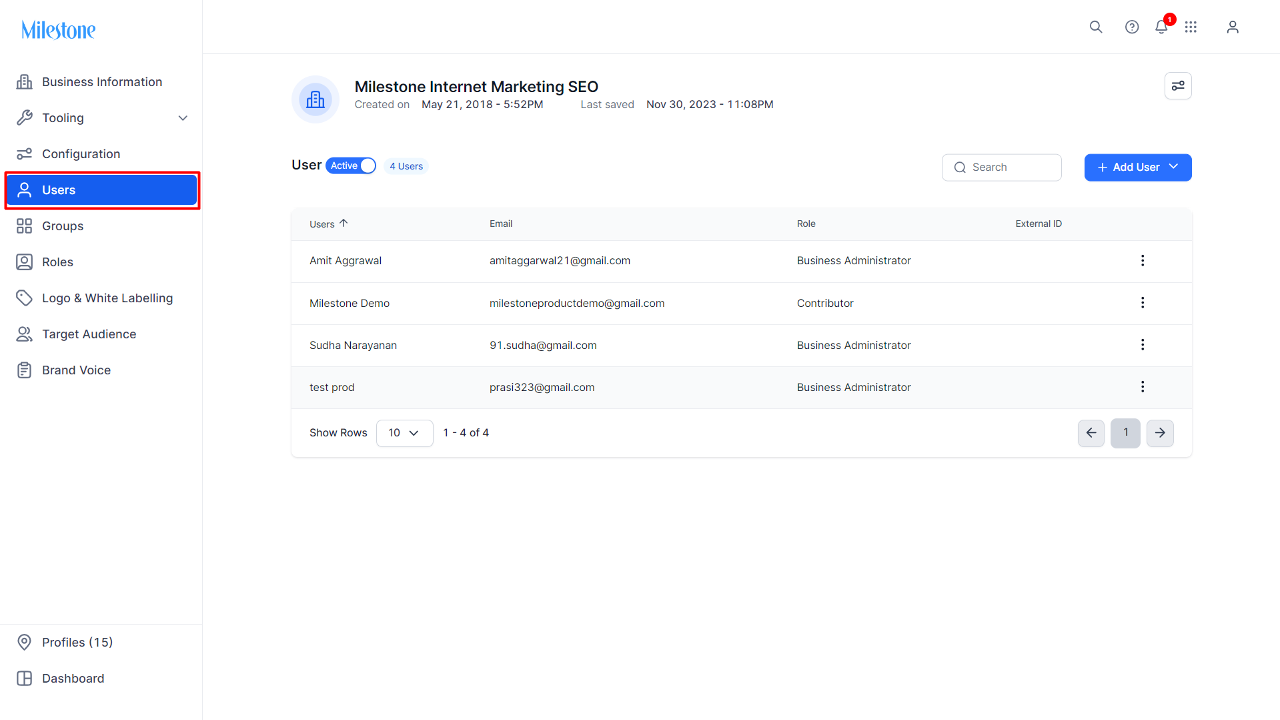Click the Contributor role cell

click(x=825, y=304)
